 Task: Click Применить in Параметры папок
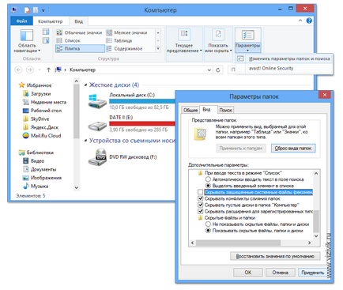(313, 273)
